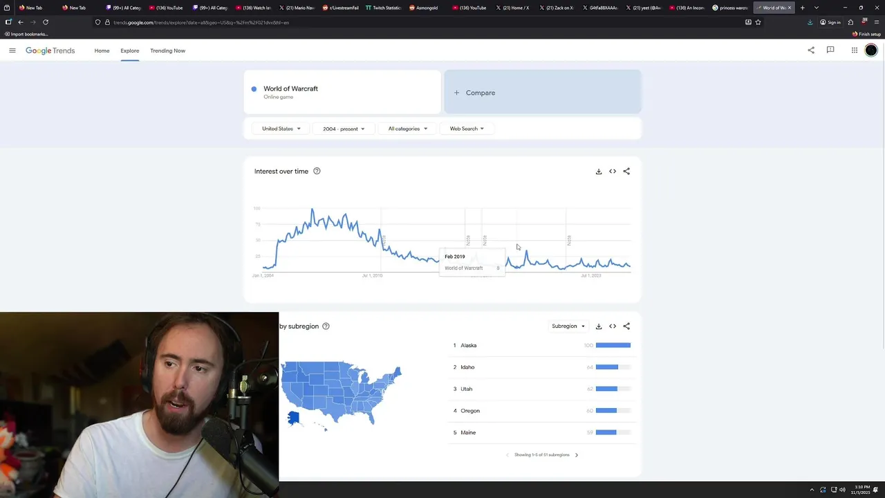Image resolution: width=885 pixels, height=498 pixels.
Task: Switch to the Asmongold browser tab
Action: pos(426,8)
